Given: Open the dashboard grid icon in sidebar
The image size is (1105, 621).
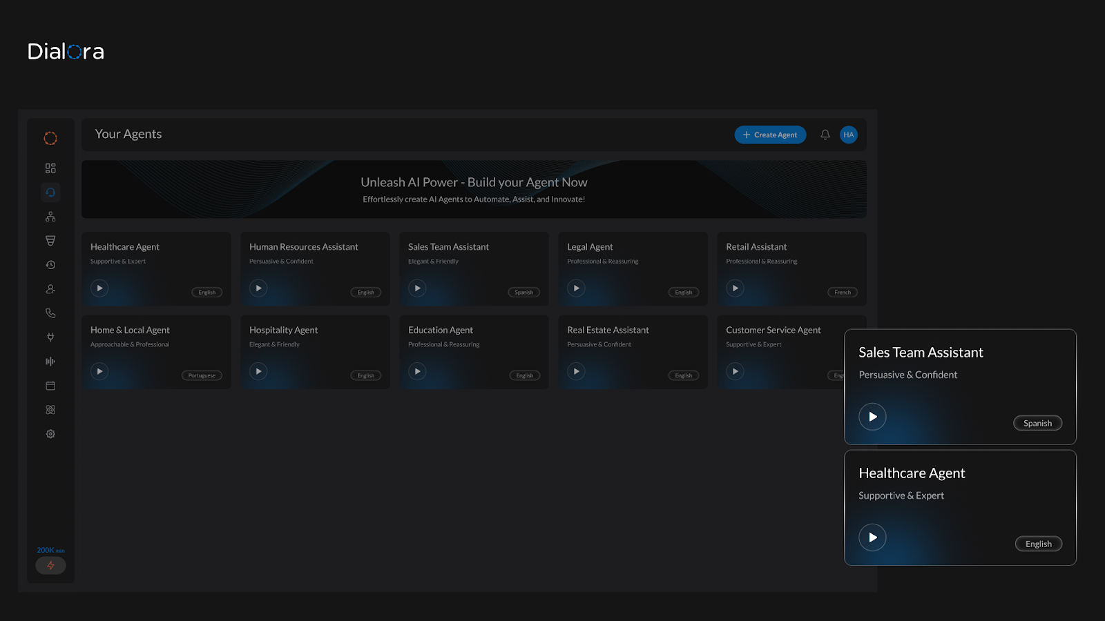Looking at the screenshot, I should (50, 168).
